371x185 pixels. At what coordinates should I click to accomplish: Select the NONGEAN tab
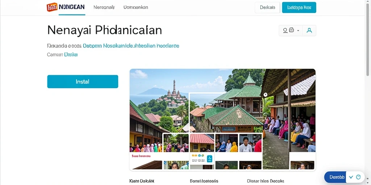click(x=72, y=7)
